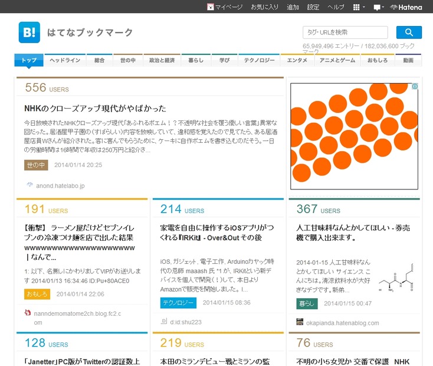Click the おもしろ category tag

[x=37, y=294]
